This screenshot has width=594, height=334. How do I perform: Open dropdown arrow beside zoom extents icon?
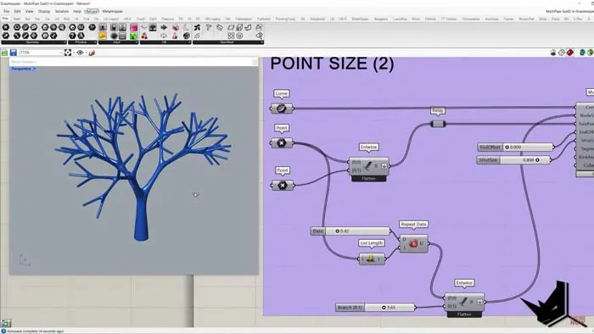[x=74, y=53]
